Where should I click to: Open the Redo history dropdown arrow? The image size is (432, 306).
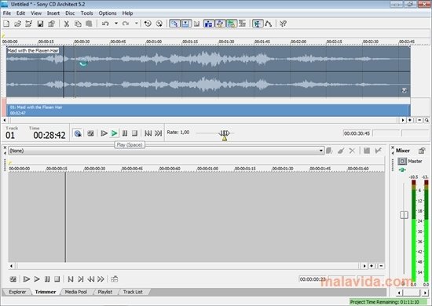(137, 24)
